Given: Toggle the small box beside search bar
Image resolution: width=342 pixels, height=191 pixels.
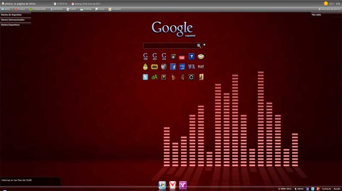Looking at the screenshot, I should [204, 44].
